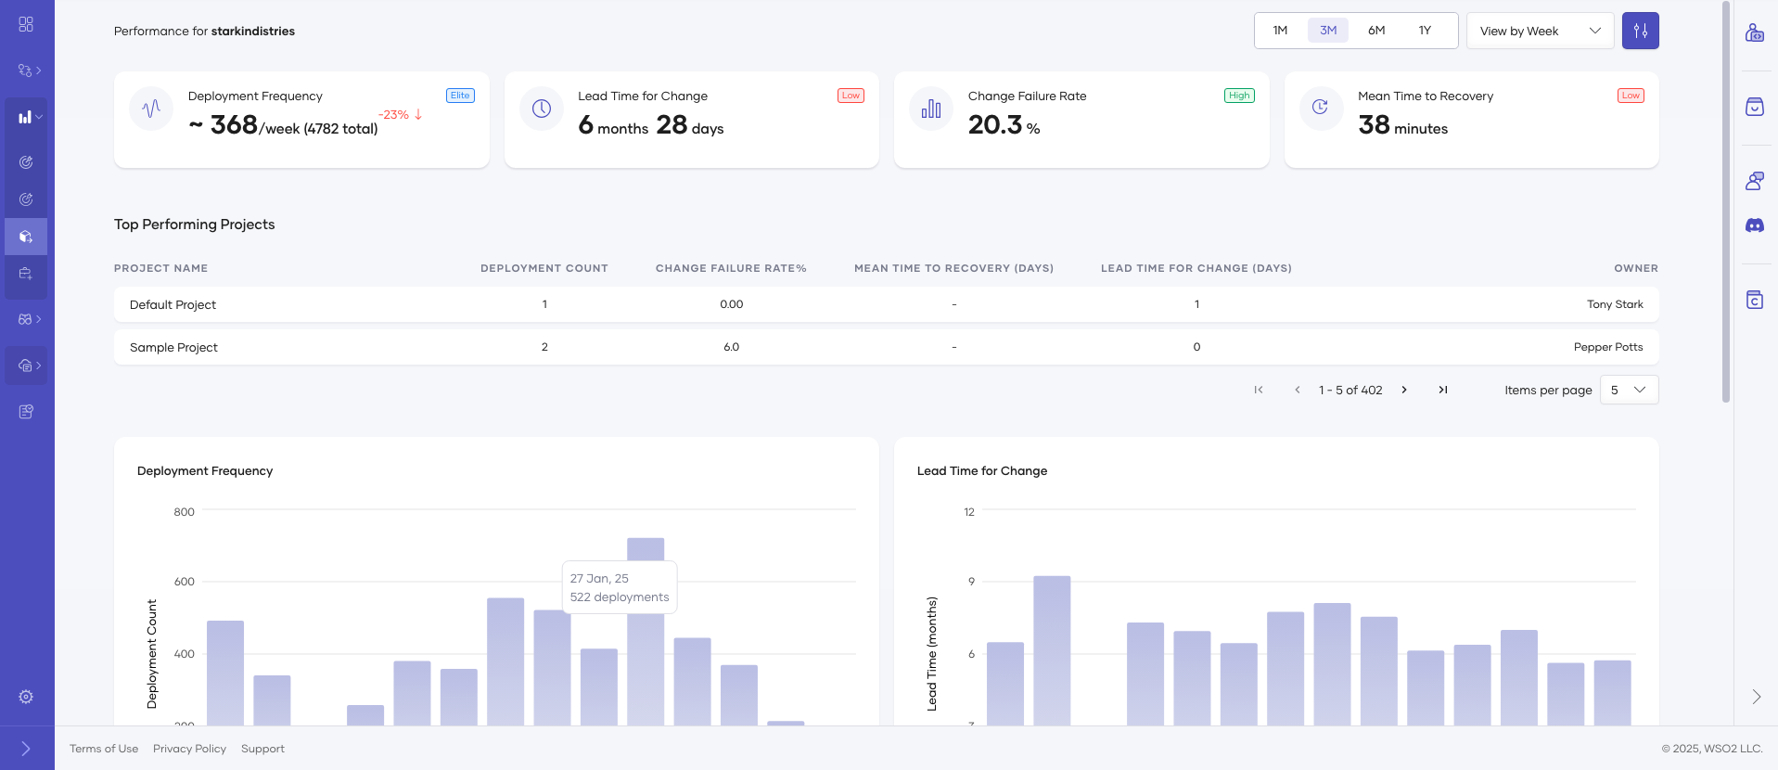The width and height of the screenshot is (1778, 770).
Task: Open the dashboard grid icon atop the sidebar
Action: (26, 24)
